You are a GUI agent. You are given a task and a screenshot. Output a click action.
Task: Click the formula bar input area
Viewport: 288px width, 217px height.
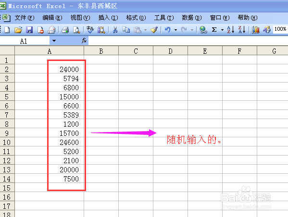[188, 41]
